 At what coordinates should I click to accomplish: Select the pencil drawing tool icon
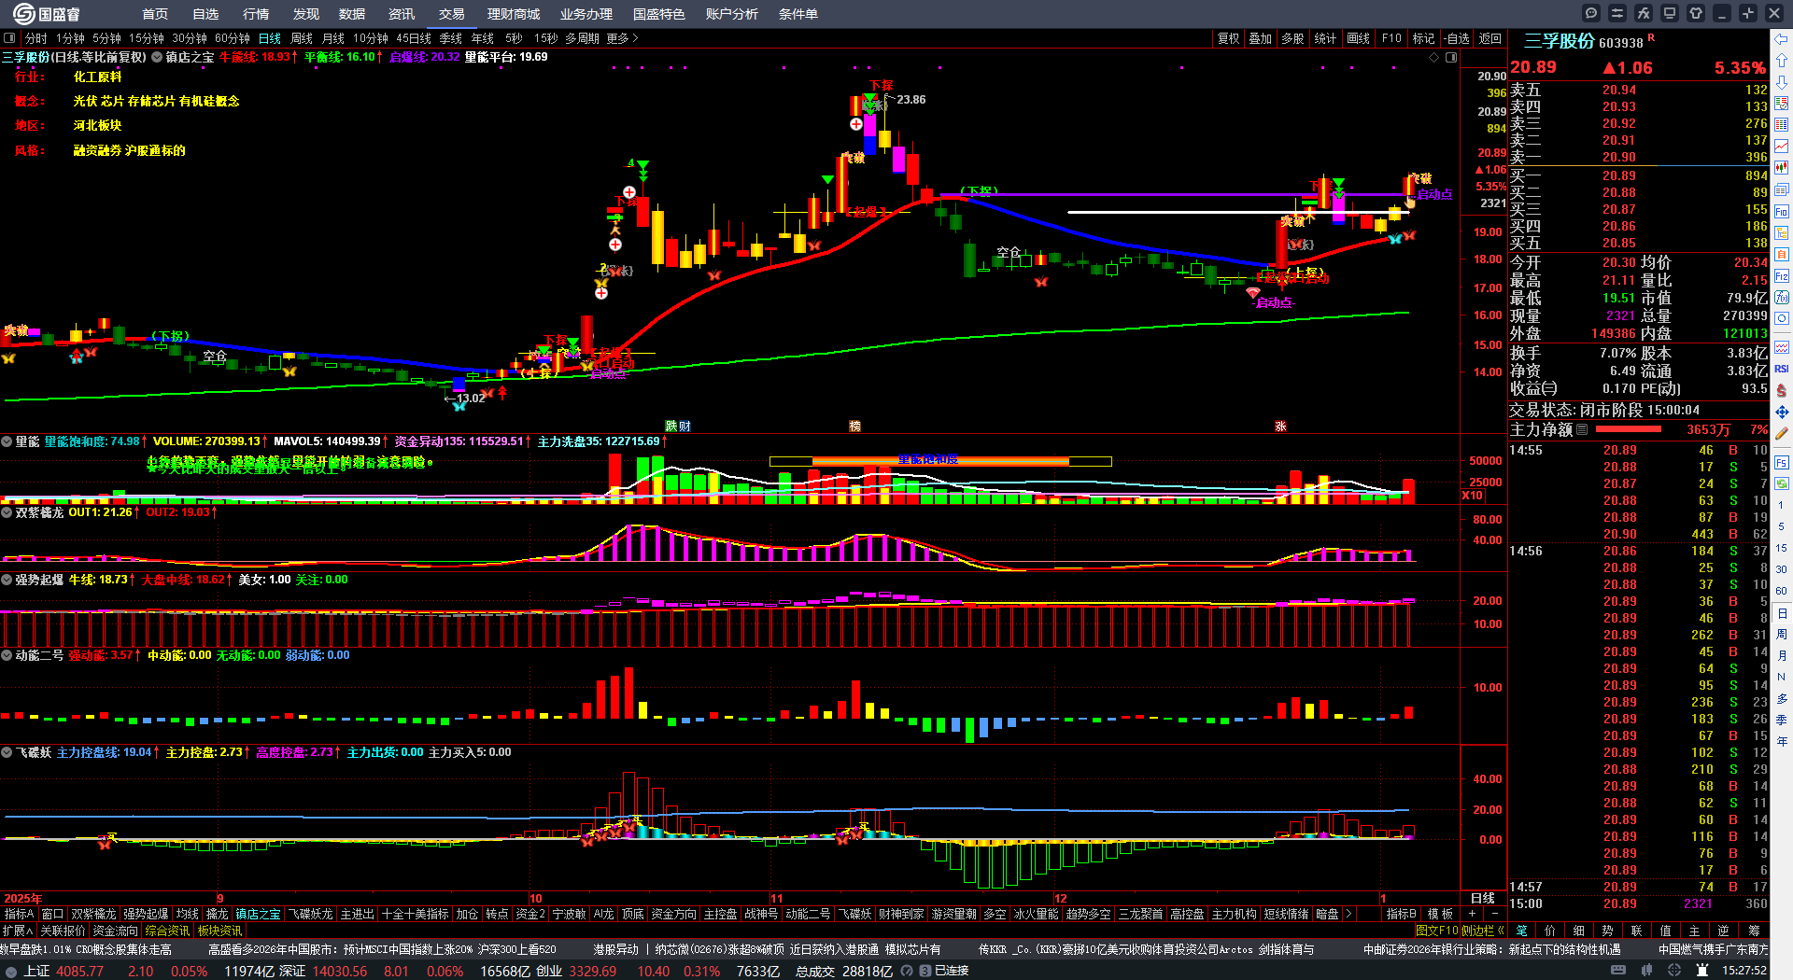coord(1782,433)
